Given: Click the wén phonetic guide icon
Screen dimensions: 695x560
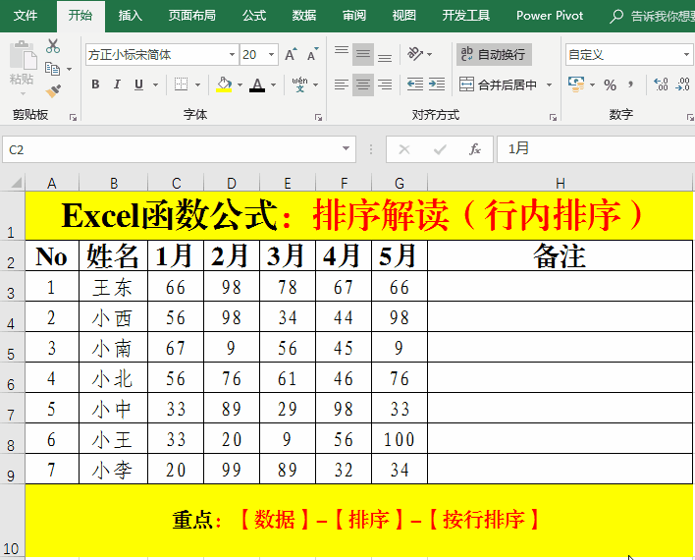Looking at the screenshot, I should pos(299,84).
